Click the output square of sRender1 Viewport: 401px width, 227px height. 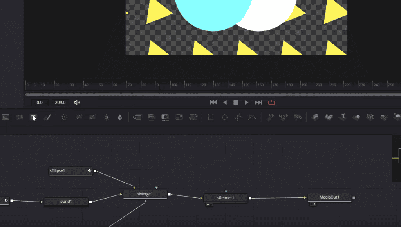[x=250, y=198]
